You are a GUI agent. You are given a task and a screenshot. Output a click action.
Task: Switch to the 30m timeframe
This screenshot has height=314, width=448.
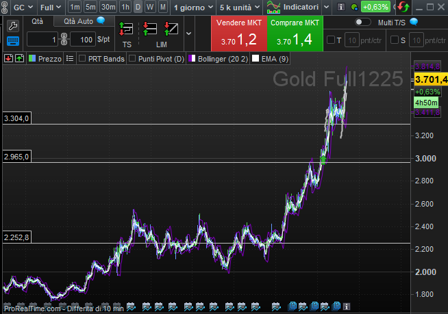coord(108,7)
